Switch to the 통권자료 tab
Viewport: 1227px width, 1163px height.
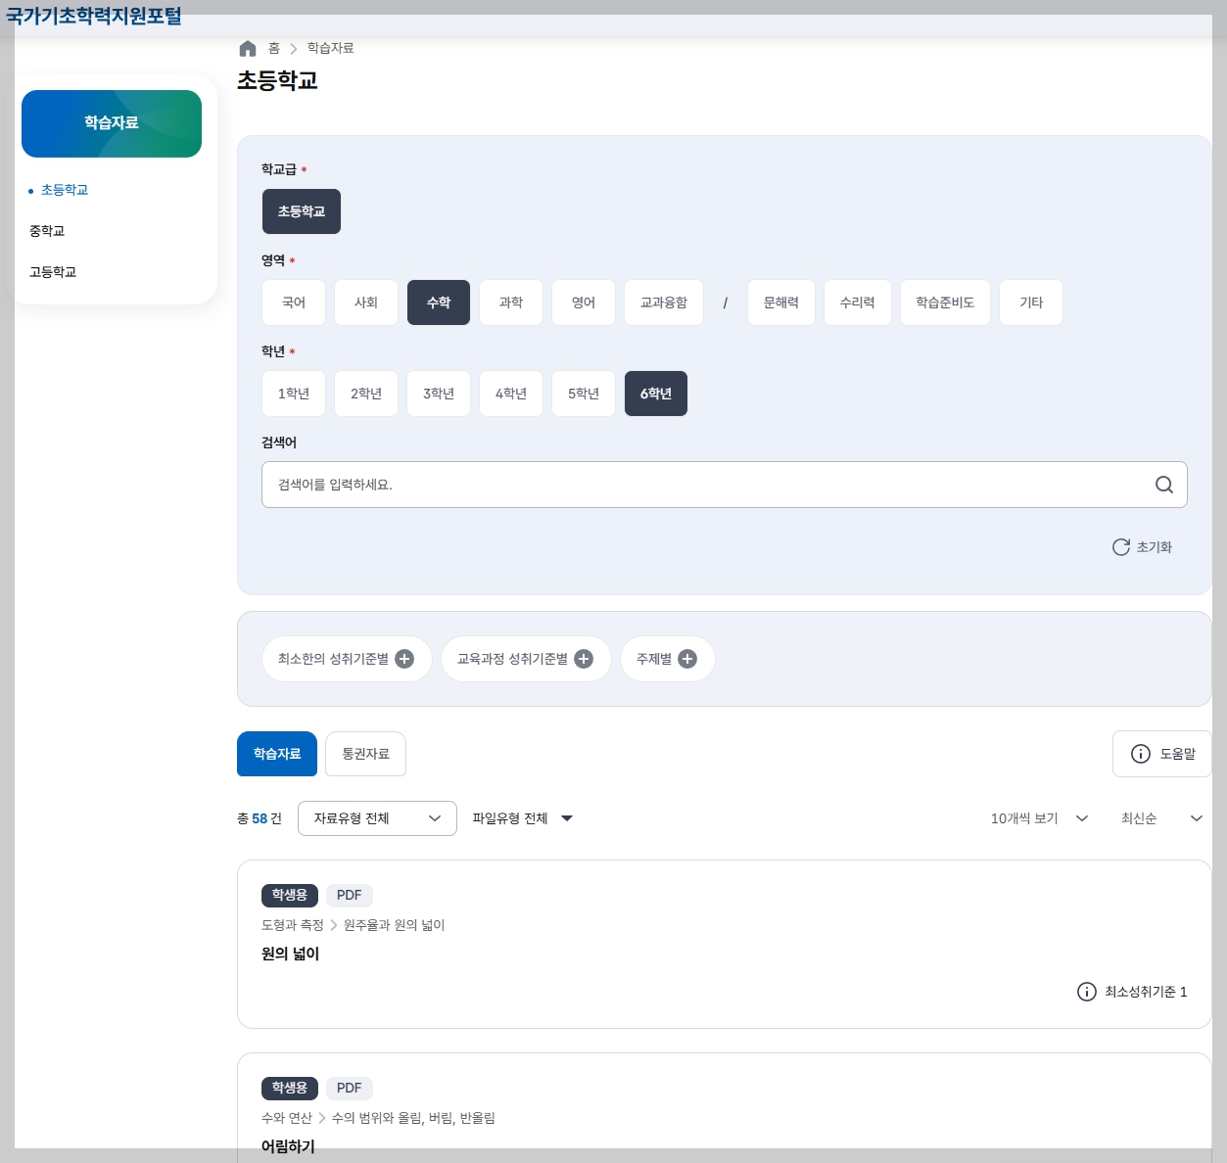pyautogui.click(x=365, y=754)
